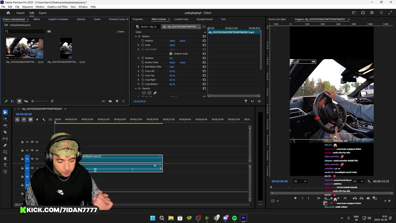This screenshot has width=396, height=223.
Task: Open the Fit zoom level dropdown
Action: [x=300, y=181]
